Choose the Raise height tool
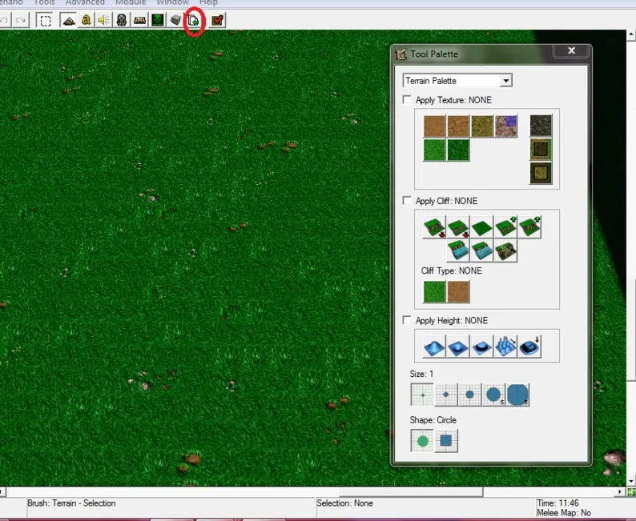 (x=434, y=347)
